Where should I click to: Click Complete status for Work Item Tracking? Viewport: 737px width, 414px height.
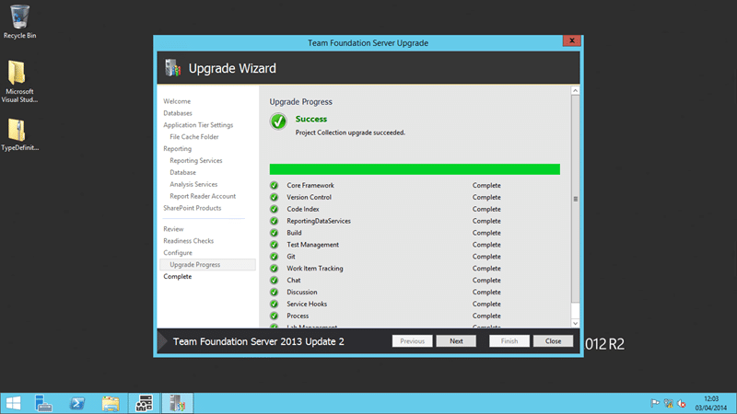click(486, 269)
